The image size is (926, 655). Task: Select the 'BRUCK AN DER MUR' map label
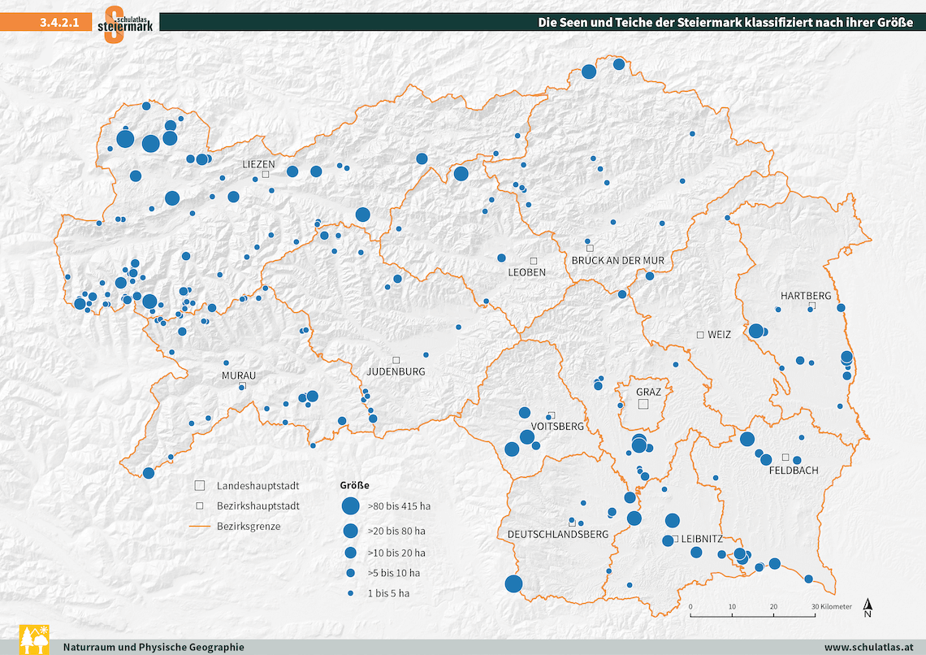point(617,260)
